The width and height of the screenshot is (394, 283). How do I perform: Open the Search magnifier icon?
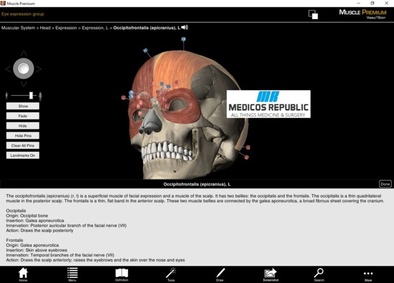319,274
